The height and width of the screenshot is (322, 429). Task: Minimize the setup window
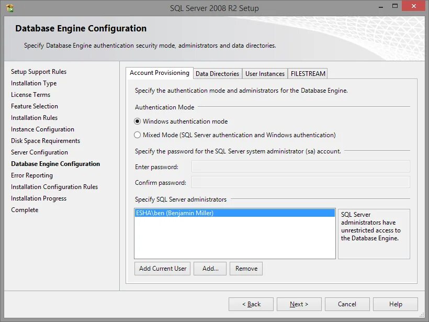(x=380, y=6)
